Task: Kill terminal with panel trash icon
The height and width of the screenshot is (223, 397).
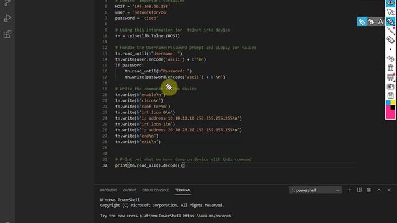Action: point(369,190)
